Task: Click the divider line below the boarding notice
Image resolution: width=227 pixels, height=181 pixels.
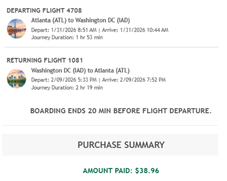Action: coord(111,125)
